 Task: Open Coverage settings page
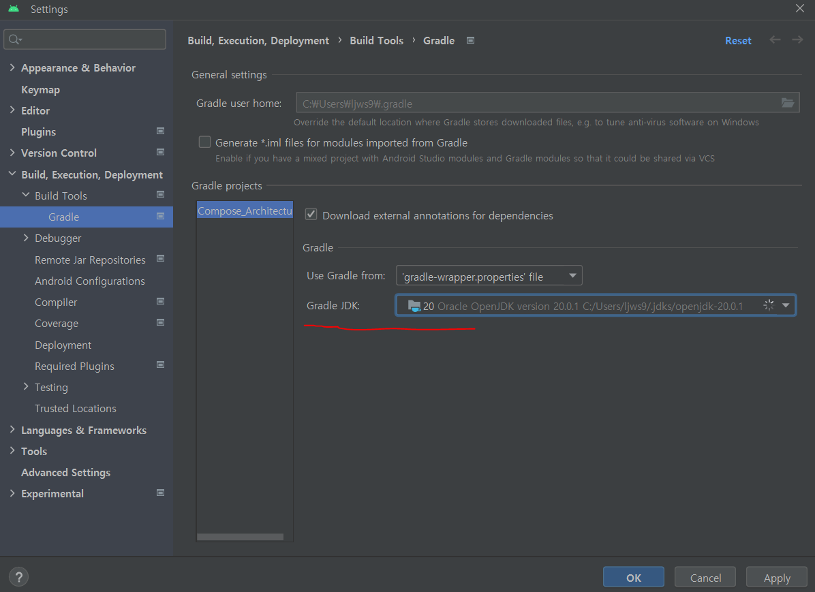pyautogui.click(x=57, y=324)
